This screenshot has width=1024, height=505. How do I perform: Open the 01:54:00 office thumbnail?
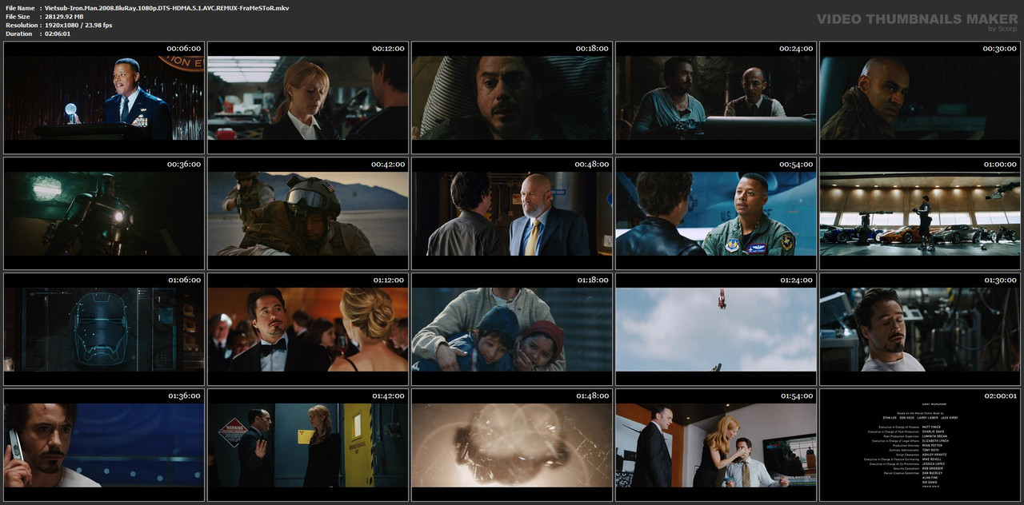(716, 445)
